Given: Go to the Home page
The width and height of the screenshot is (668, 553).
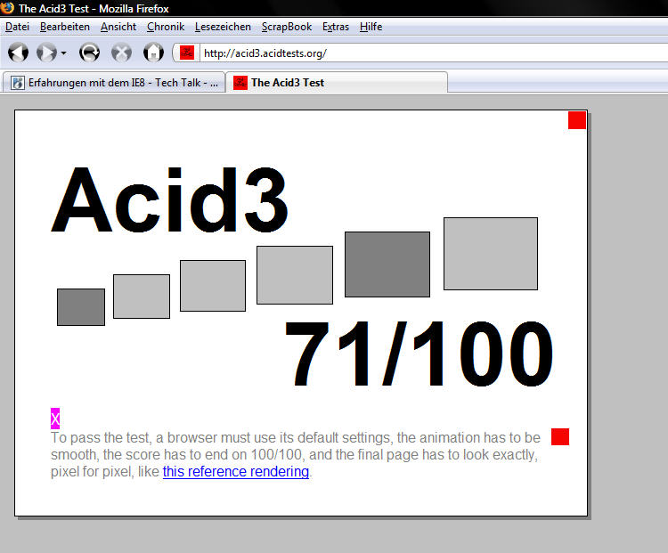Looking at the screenshot, I should pyautogui.click(x=153, y=53).
